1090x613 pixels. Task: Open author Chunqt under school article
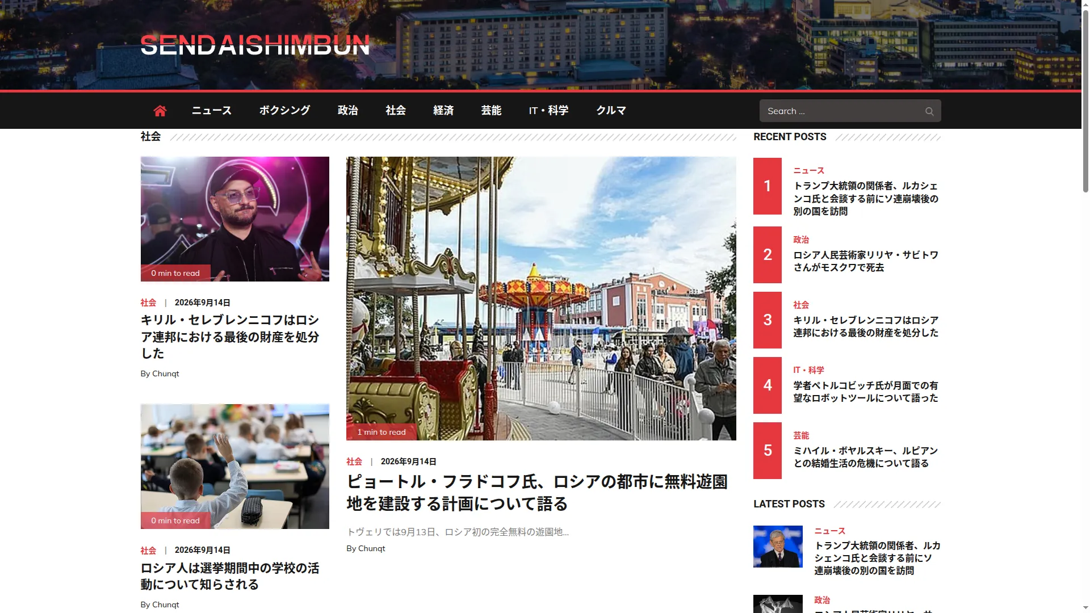[x=165, y=604]
